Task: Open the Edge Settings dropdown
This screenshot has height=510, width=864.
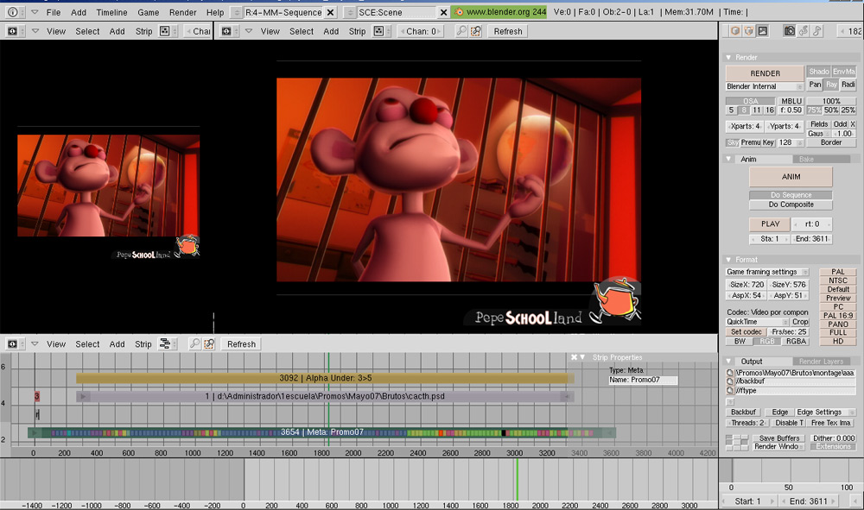Action: click(824, 412)
